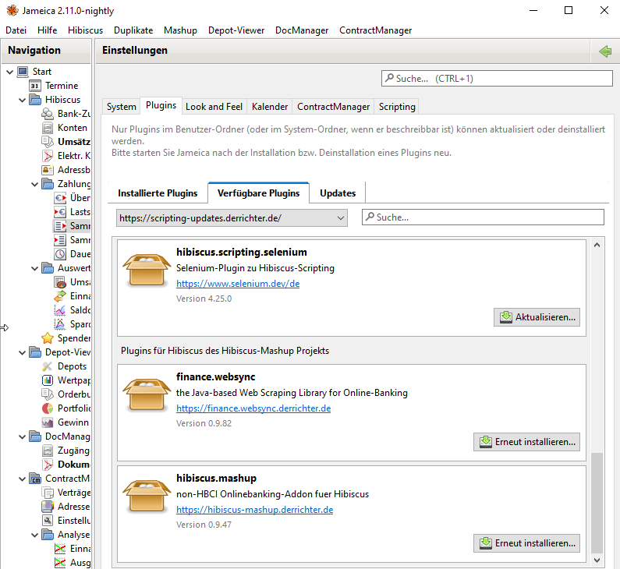Image resolution: width=620 pixels, height=569 pixels.
Task: Click the hibiscus.mashup package box icon
Action: (147, 497)
